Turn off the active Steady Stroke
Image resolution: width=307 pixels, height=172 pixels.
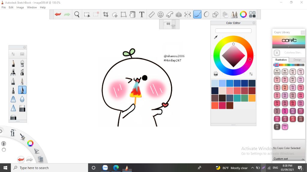tap(197, 14)
